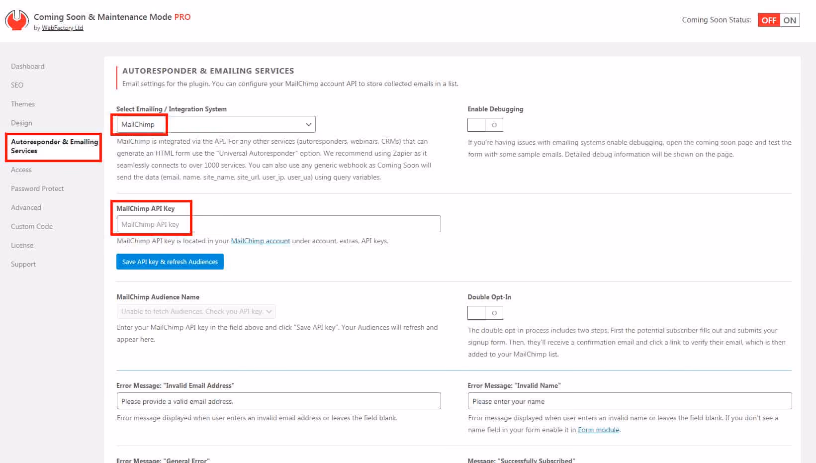Screen dimensions: 816x463
Task: Edit the Invalid Email Address error message field
Action: coord(278,401)
